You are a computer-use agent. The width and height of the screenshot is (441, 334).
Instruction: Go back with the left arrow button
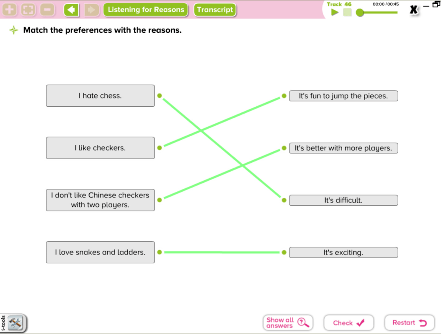click(71, 10)
